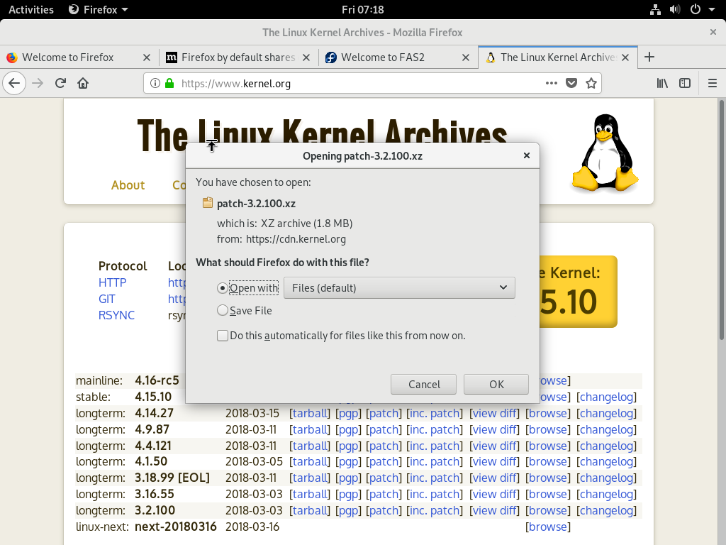Click the page vertical scrollbar
This screenshot has height=545, width=726.
[x=721, y=220]
